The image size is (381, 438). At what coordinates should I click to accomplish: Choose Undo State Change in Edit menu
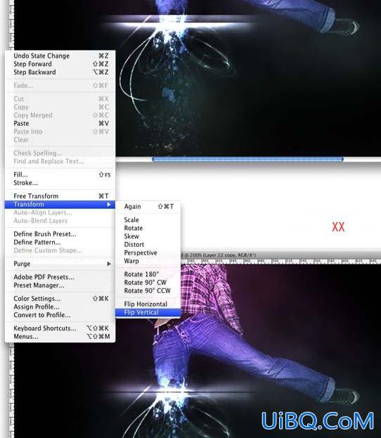[60, 56]
